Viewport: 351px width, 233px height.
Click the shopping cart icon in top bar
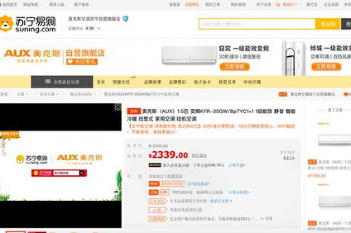[278, 5]
